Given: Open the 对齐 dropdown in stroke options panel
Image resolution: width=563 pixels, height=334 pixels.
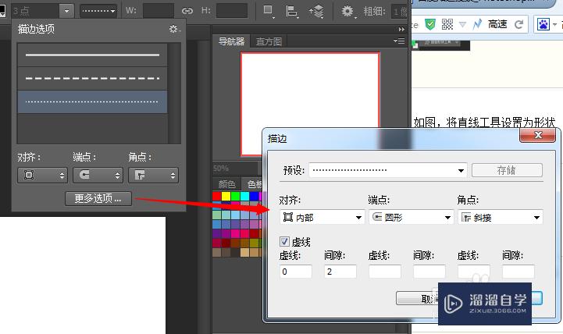Looking at the screenshot, I should click(x=42, y=176).
